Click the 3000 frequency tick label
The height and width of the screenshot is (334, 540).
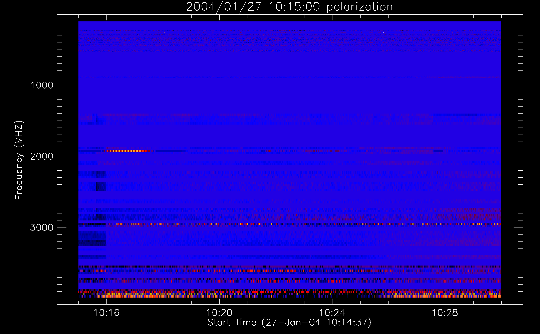coord(42,227)
